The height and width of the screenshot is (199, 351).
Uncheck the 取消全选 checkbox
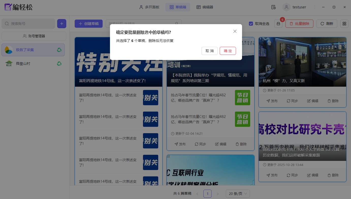tap(251, 24)
